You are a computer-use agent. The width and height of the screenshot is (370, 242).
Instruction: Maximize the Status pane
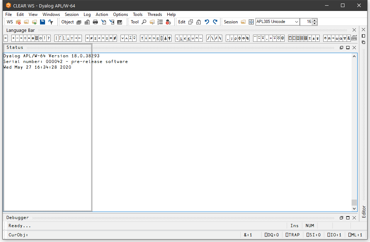tap(348, 47)
